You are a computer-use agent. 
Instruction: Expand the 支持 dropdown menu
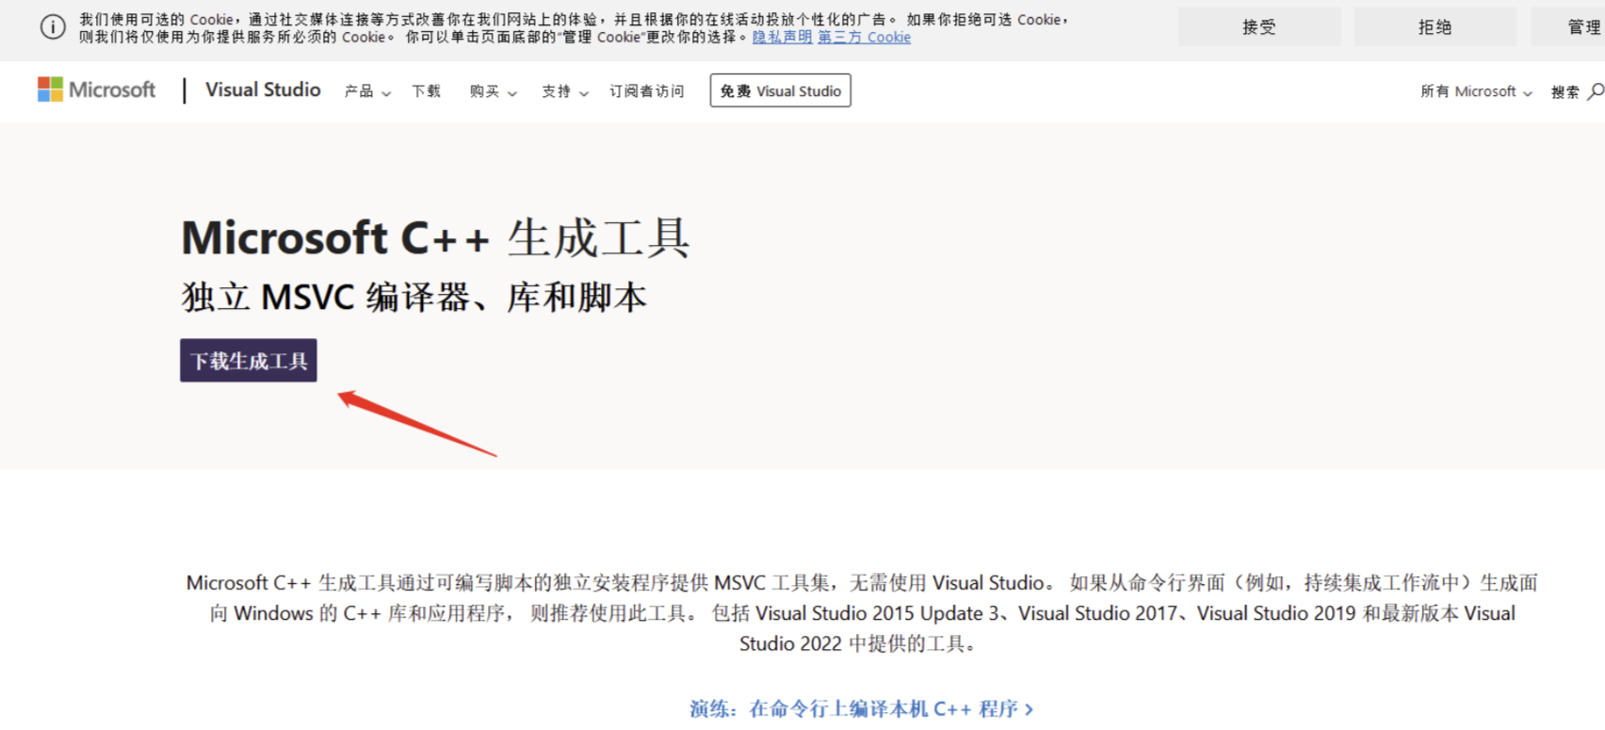click(565, 91)
